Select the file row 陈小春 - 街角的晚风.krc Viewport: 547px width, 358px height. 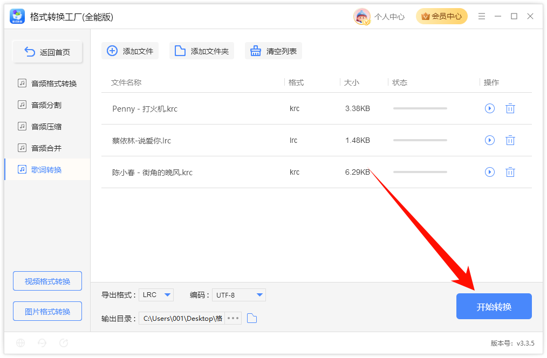click(317, 172)
